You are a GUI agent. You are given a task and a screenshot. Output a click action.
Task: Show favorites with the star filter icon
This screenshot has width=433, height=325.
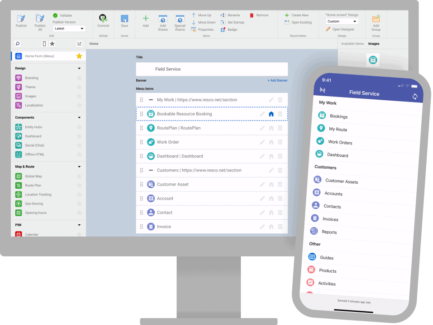click(52, 44)
